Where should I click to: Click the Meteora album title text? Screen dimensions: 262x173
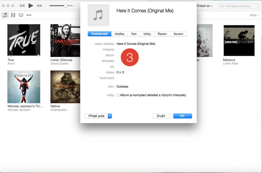click(229, 60)
